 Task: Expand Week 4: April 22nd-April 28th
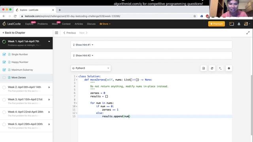49,112
